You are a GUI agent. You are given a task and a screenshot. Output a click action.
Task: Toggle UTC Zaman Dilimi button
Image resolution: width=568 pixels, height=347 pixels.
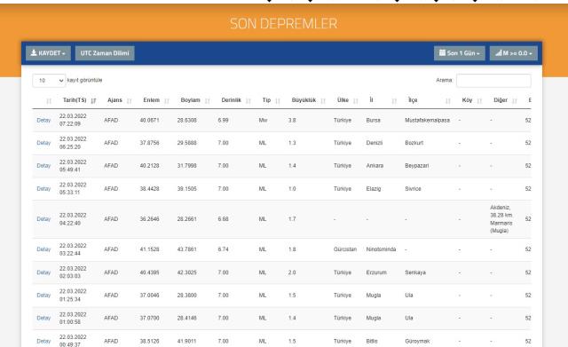[105, 53]
